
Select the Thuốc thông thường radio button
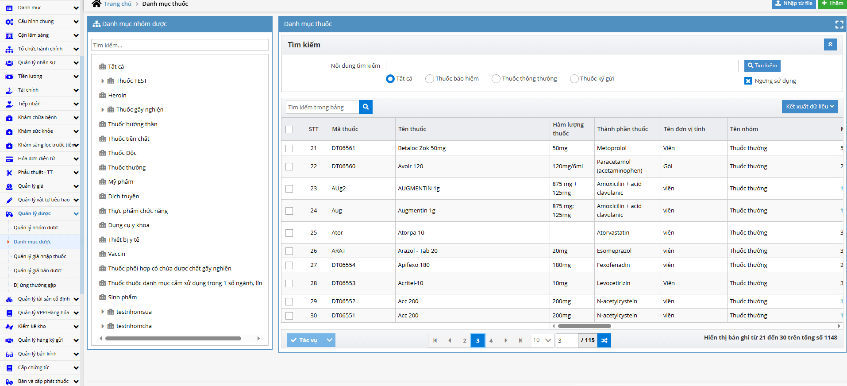pyautogui.click(x=496, y=79)
